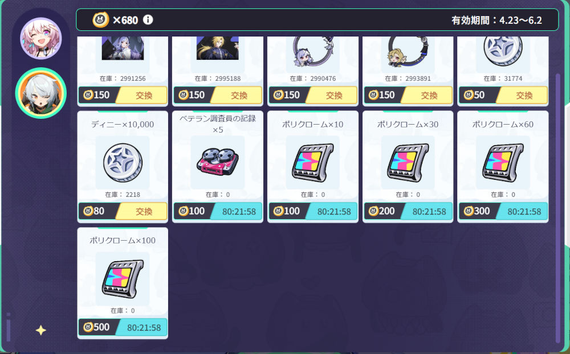Click the ポリクローム×100 film icon
Viewport: 570px width, 354px height.
123,278
